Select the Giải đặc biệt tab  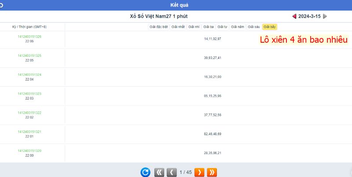coord(159,27)
